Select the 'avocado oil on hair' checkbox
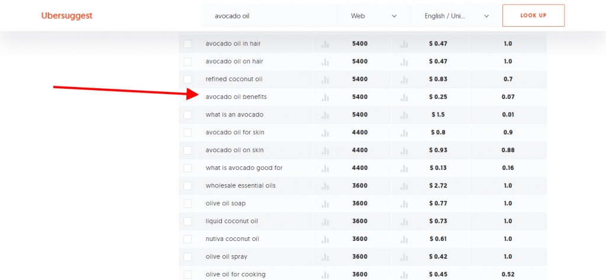 tap(188, 62)
